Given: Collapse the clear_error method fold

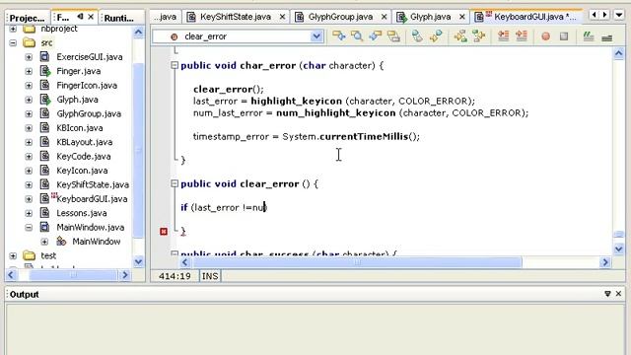Looking at the screenshot, I should 175,183.
